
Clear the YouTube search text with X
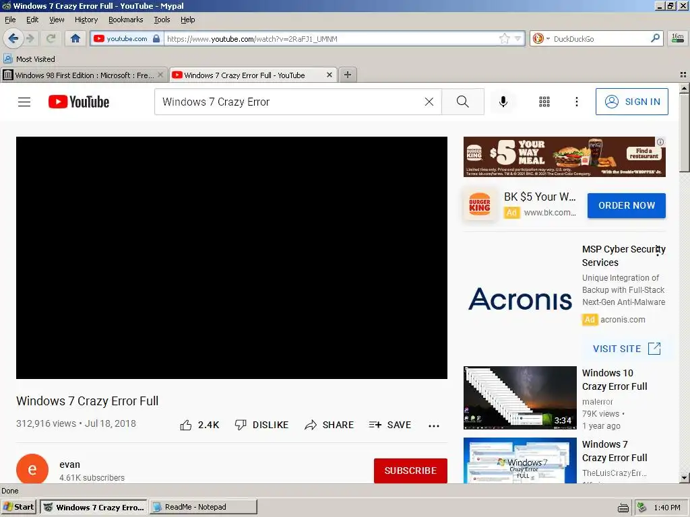click(429, 102)
